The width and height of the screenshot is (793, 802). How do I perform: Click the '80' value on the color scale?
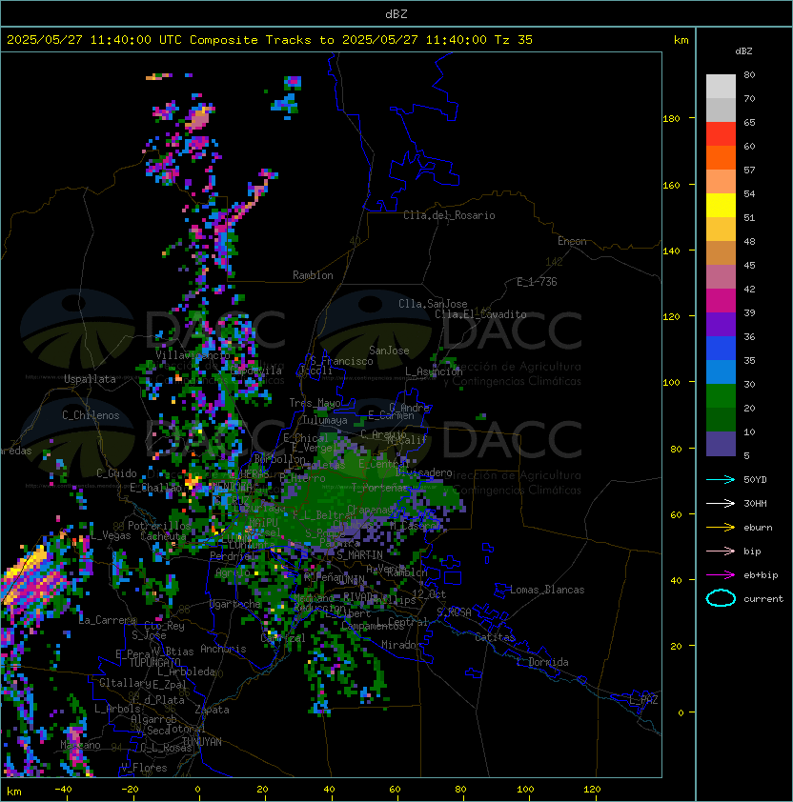tap(749, 74)
